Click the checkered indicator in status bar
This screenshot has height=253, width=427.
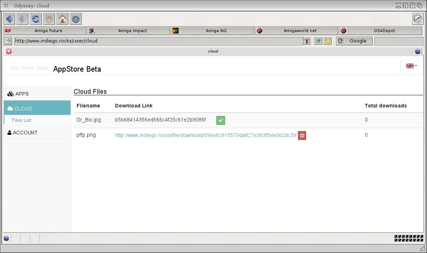point(409,238)
